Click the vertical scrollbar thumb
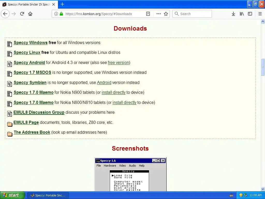Viewport: 265px width, 199px height. click(x=263, y=67)
